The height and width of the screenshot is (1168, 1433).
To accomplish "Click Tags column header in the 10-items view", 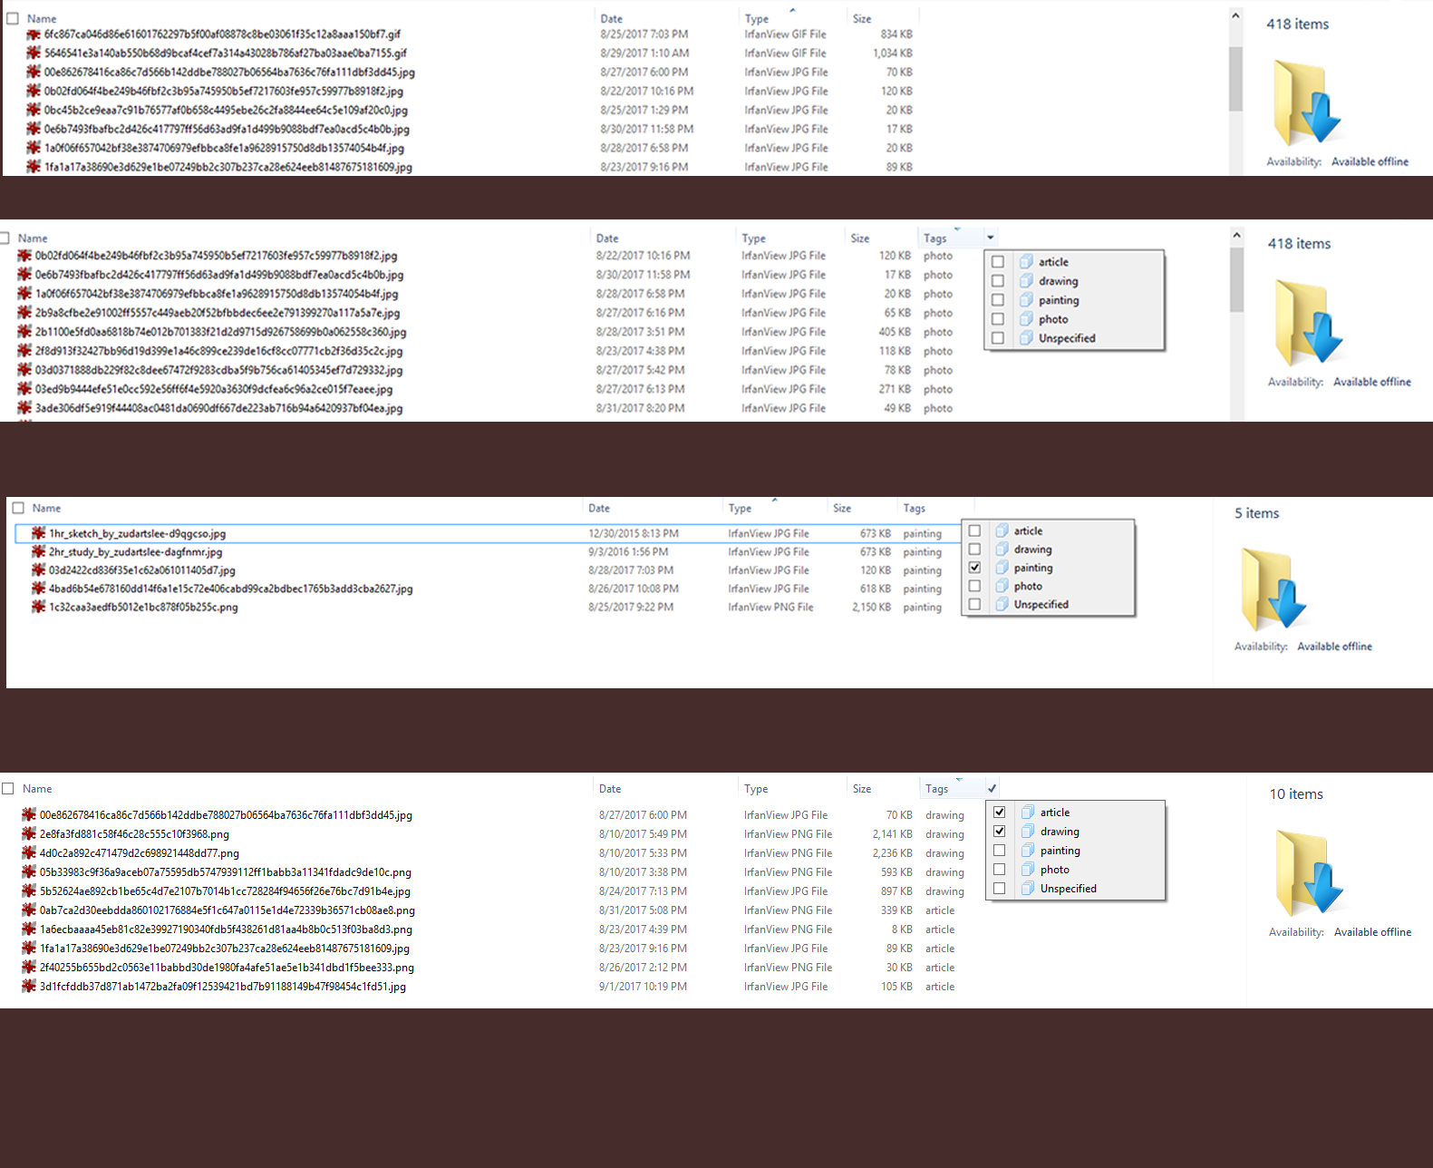I will point(937,789).
